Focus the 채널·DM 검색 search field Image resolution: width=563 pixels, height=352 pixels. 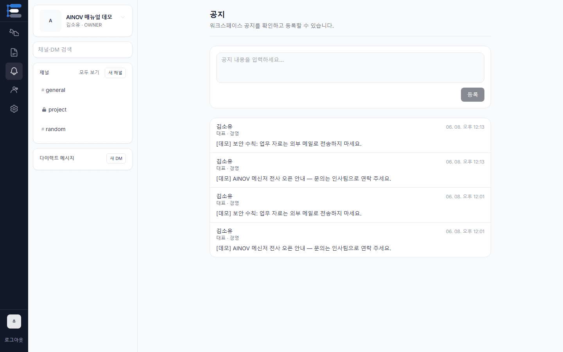tap(83, 50)
